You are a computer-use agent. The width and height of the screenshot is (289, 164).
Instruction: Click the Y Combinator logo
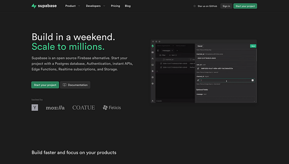[35, 108]
